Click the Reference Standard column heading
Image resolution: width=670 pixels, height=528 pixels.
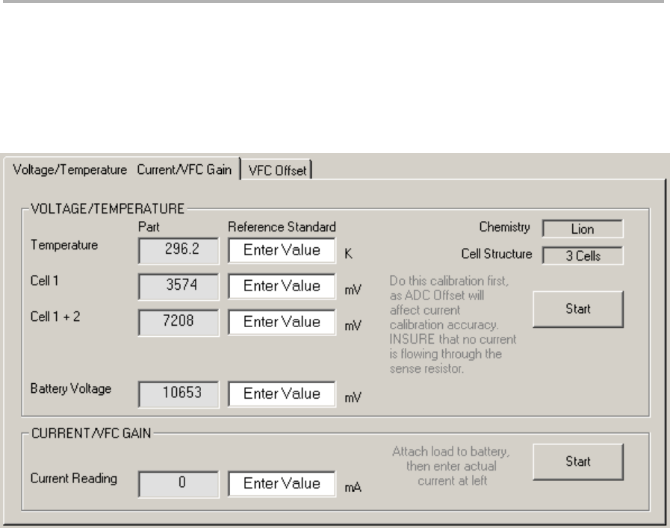pyautogui.click(x=282, y=226)
